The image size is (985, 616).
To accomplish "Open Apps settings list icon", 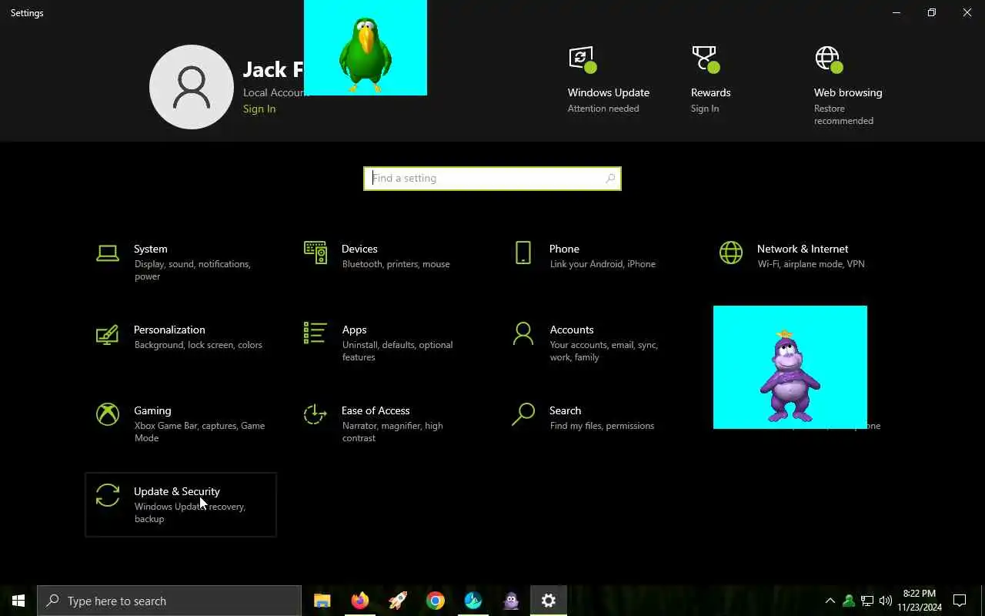I will click(316, 333).
